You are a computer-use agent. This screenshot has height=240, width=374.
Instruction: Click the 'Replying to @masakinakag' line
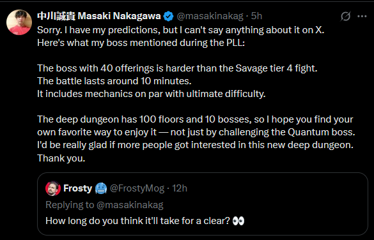click(104, 205)
